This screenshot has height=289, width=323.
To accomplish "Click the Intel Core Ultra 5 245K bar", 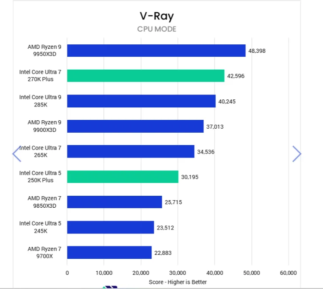I will coord(111,227).
